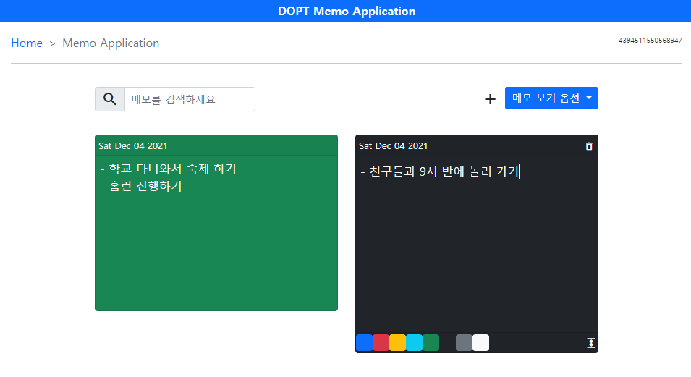
Task: Click the text '- 친구들과 9시 반에 놀러 가기'
Action: (440, 171)
